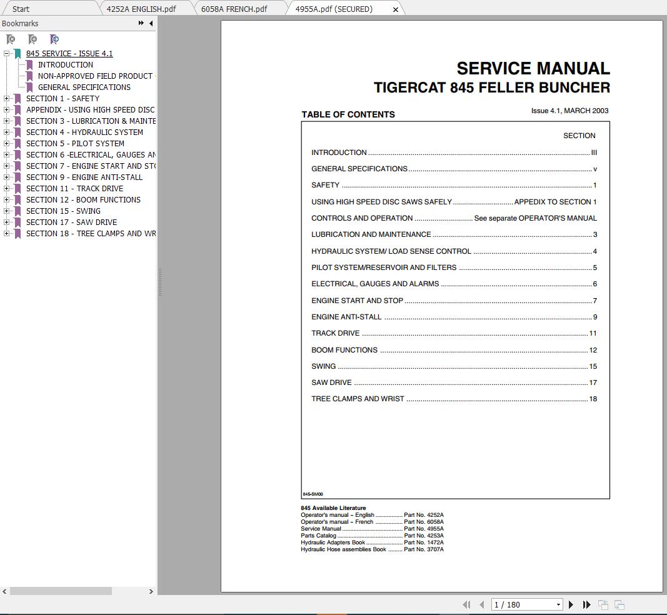
Task: Click the bookmarks scroll right arrow
Action: point(151,591)
